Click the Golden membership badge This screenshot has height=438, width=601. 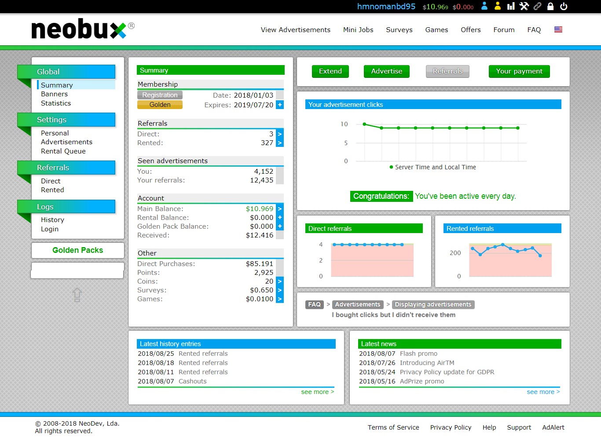tap(160, 105)
